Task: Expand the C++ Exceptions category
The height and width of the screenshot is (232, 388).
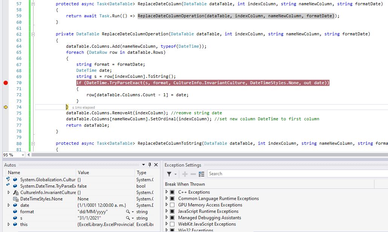Action: pos(167,192)
